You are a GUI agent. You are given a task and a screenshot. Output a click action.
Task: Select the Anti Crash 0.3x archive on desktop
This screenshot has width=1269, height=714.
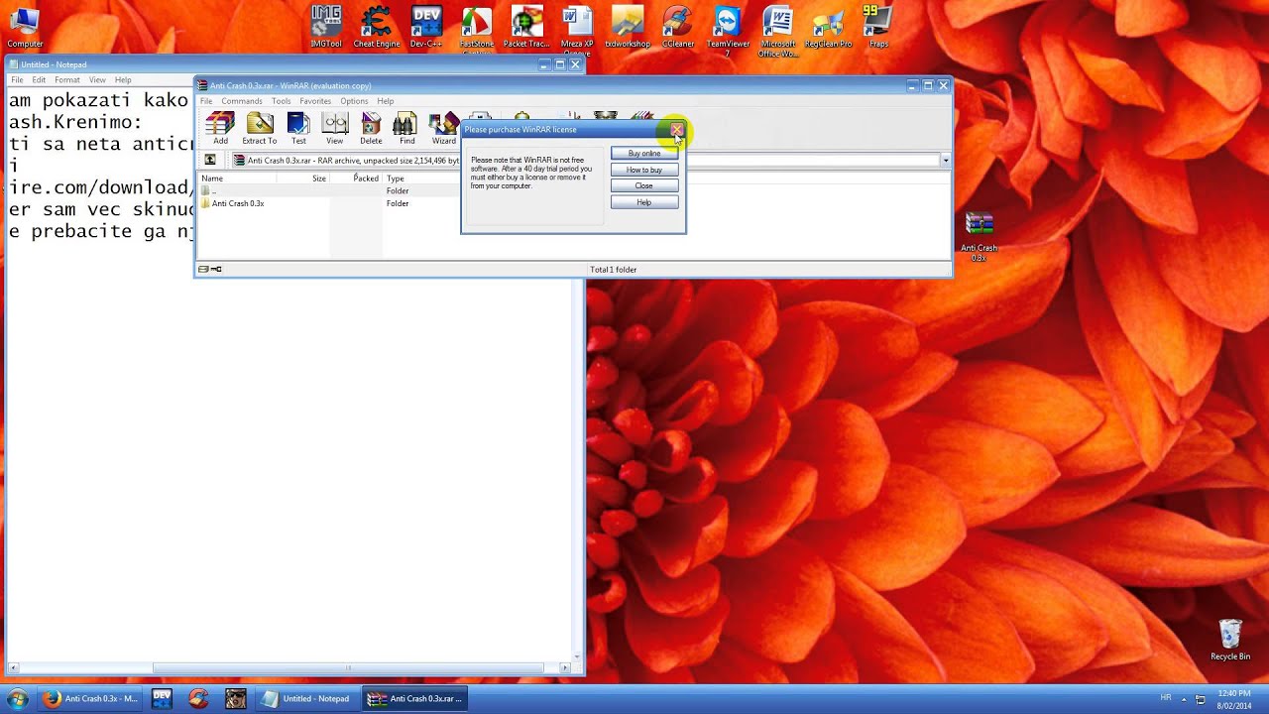tap(979, 236)
